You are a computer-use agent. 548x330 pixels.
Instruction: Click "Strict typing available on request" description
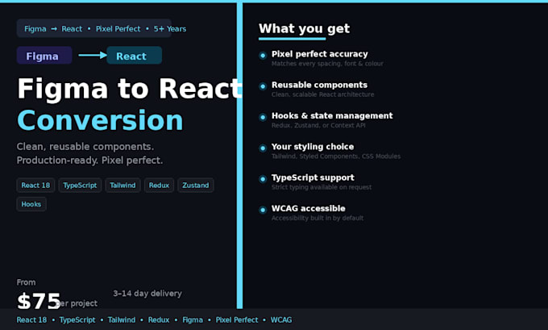pos(322,187)
